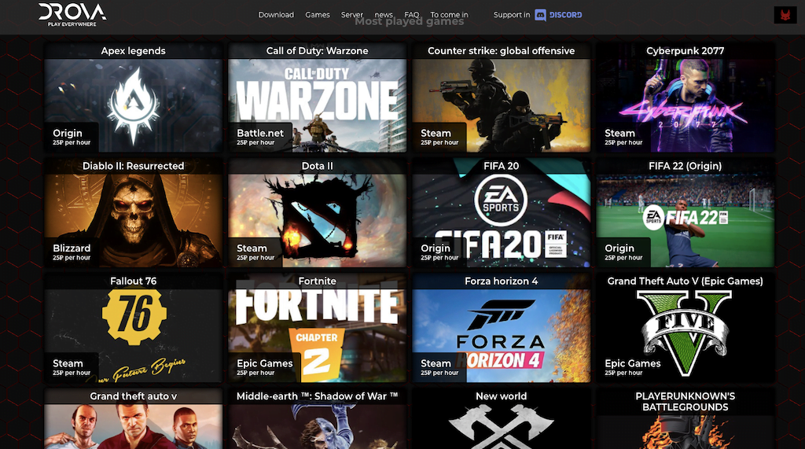This screenshot has width=805, height=449.
Task: Click the Support in Discord link
Action: tap(538, 15)
